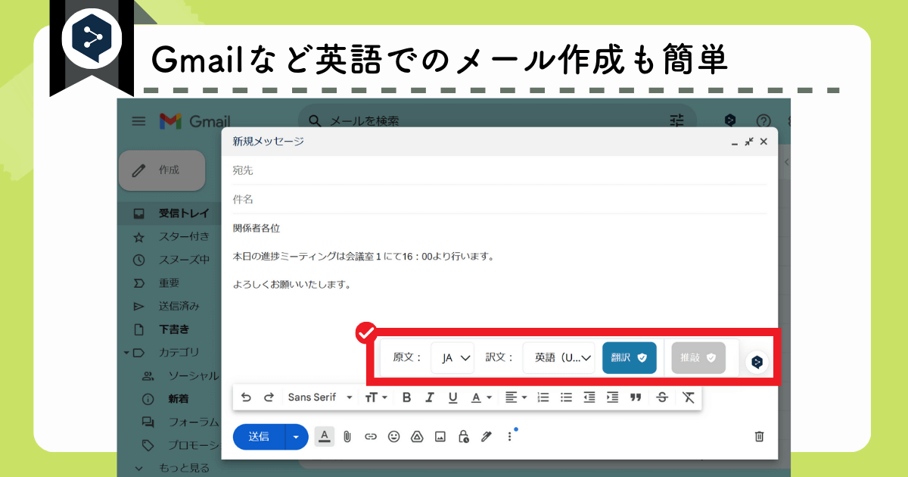This screenshot has height=477, width=908.
Task: Toggle strikethrough formatting
Action: click(662, 397)
